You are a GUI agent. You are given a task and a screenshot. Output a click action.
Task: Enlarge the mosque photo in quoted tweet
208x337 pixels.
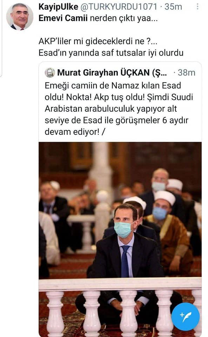click(x=120, y=239)
